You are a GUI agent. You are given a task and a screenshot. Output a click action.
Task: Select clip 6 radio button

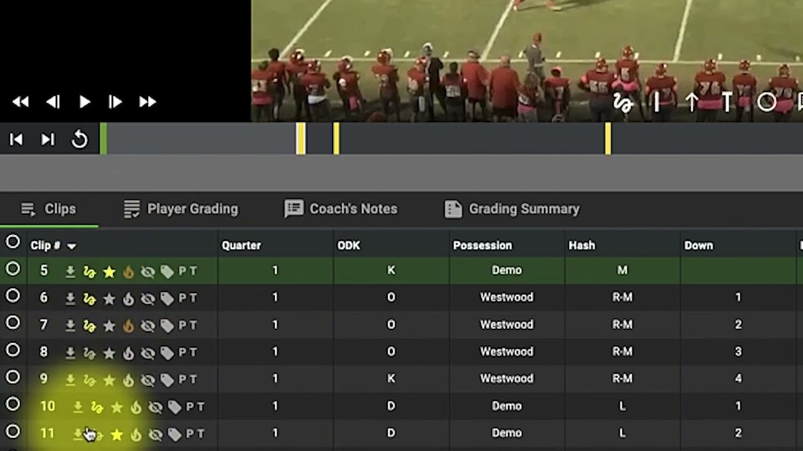[x=13, y=296]
